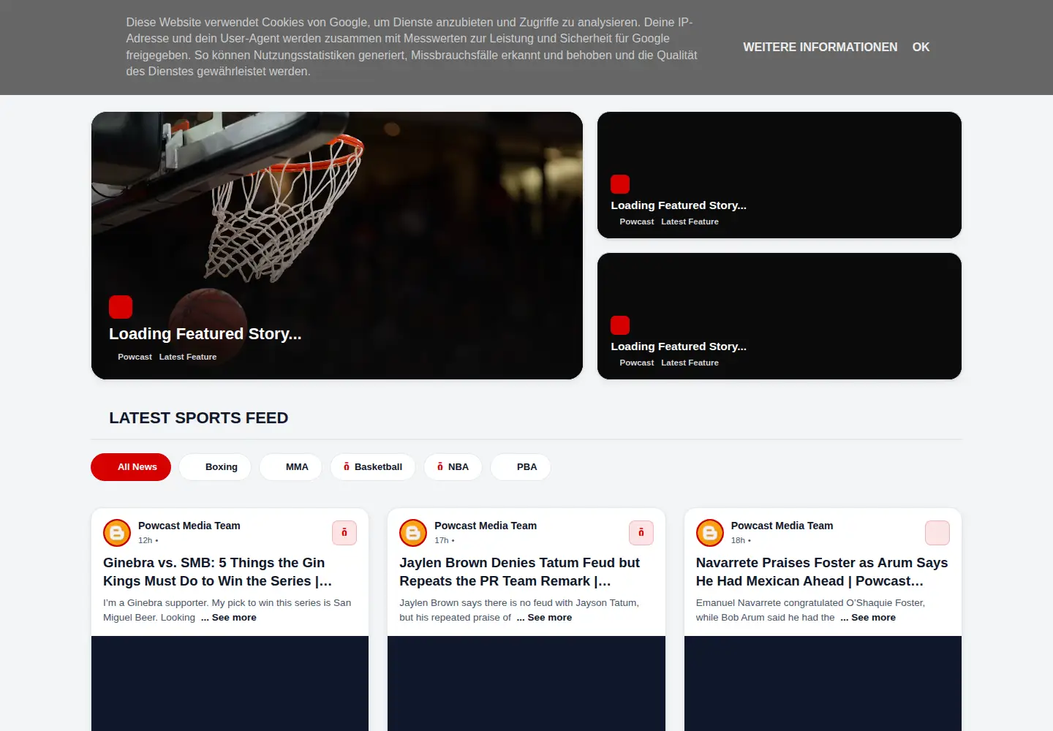
Task: Filter the feed by Boxing
Action: pos(215,467)
